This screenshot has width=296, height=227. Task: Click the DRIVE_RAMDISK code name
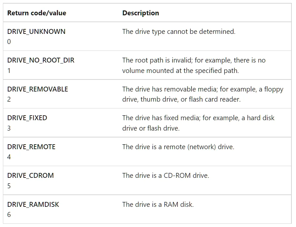pyautogui.click(x=33, y=205)
